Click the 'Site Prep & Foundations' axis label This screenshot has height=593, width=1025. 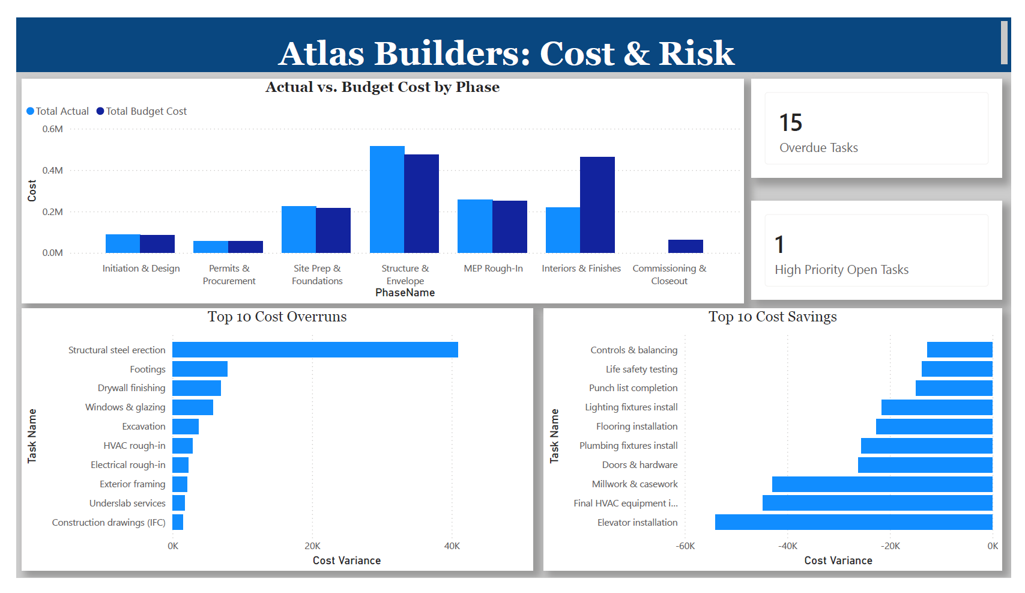317,275
